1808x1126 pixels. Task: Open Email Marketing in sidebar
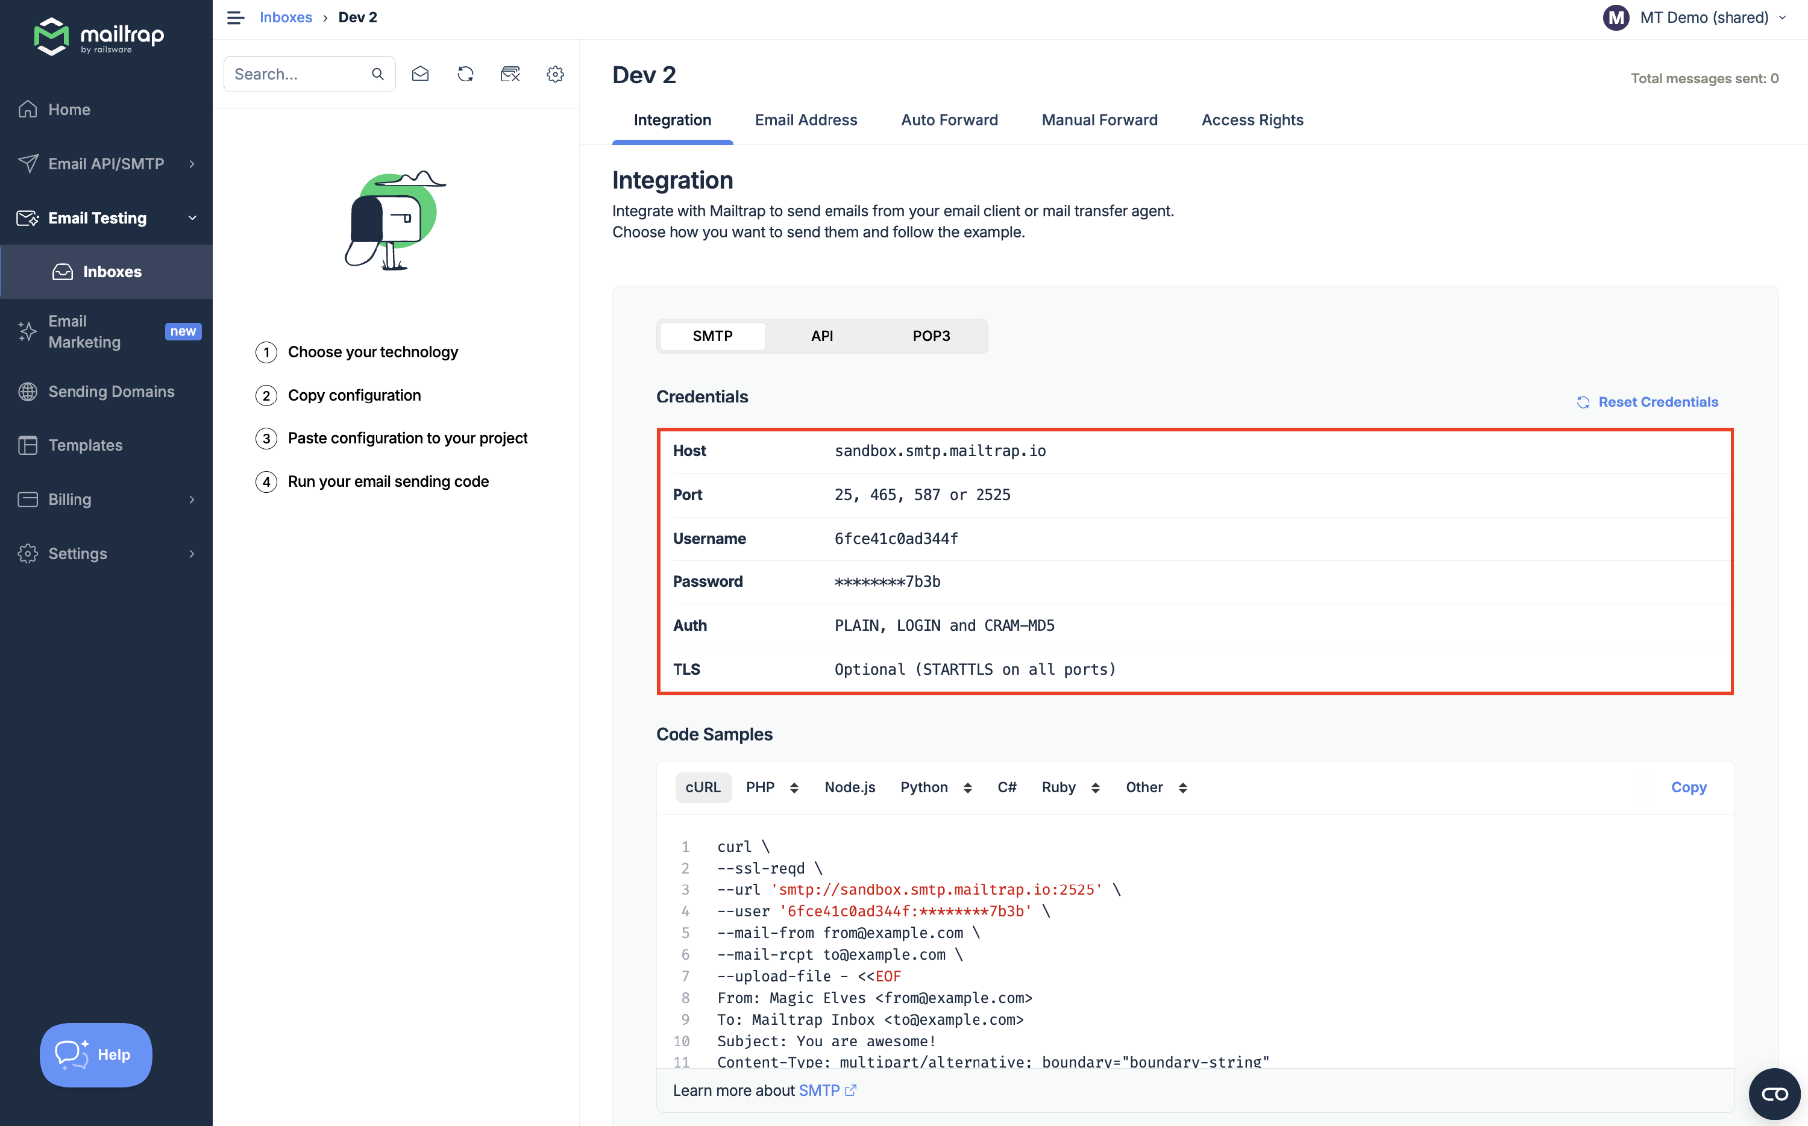(x=84, y=331)
